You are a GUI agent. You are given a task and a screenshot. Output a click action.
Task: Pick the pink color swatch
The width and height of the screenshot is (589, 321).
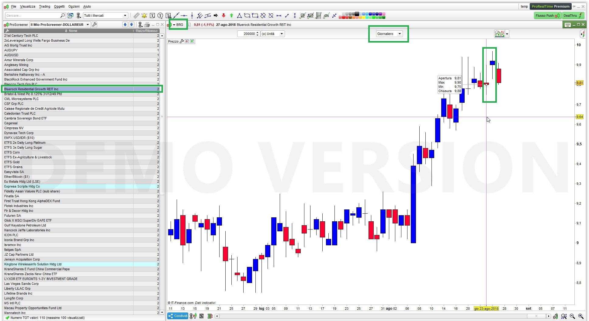(384, 14)
